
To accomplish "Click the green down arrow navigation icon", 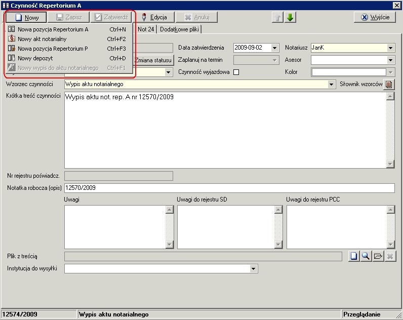I will coord(290,17).
